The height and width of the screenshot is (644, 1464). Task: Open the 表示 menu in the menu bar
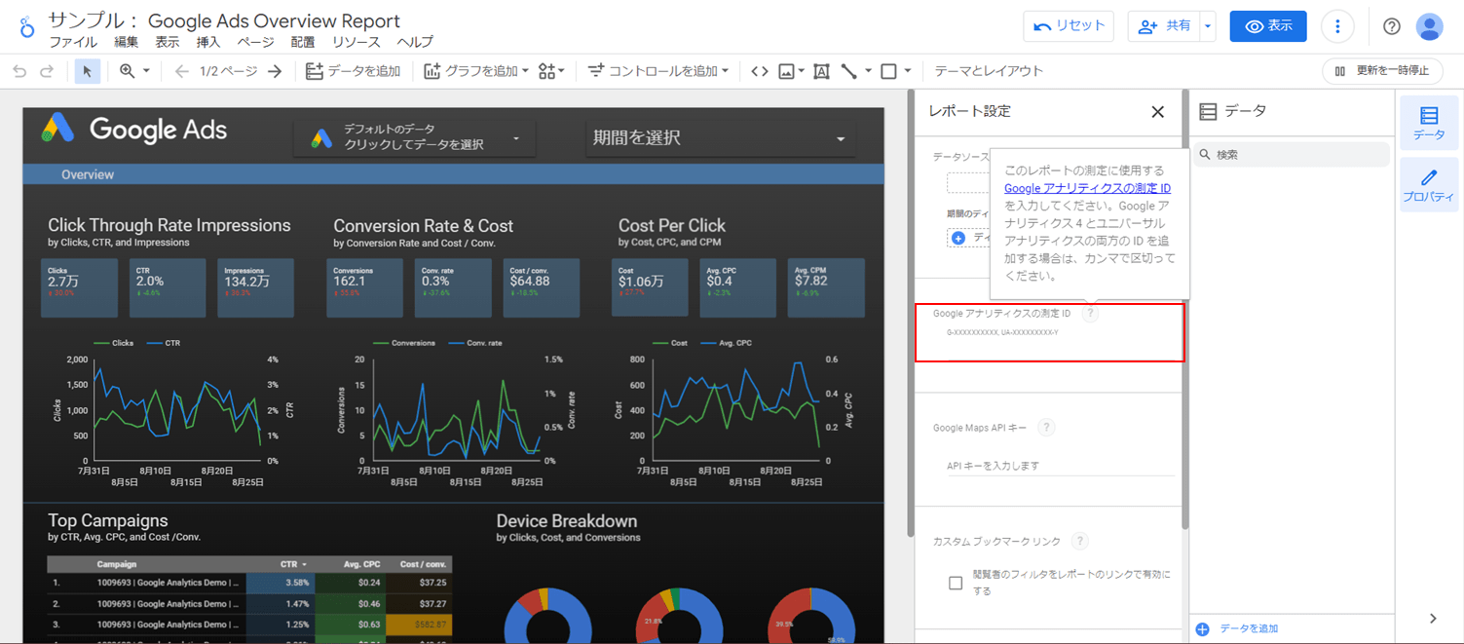tap(168, 42)
